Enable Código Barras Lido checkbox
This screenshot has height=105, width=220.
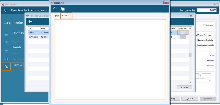point(197,45)
